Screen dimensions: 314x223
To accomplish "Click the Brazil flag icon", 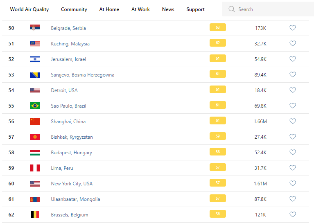I will (35, 106).
